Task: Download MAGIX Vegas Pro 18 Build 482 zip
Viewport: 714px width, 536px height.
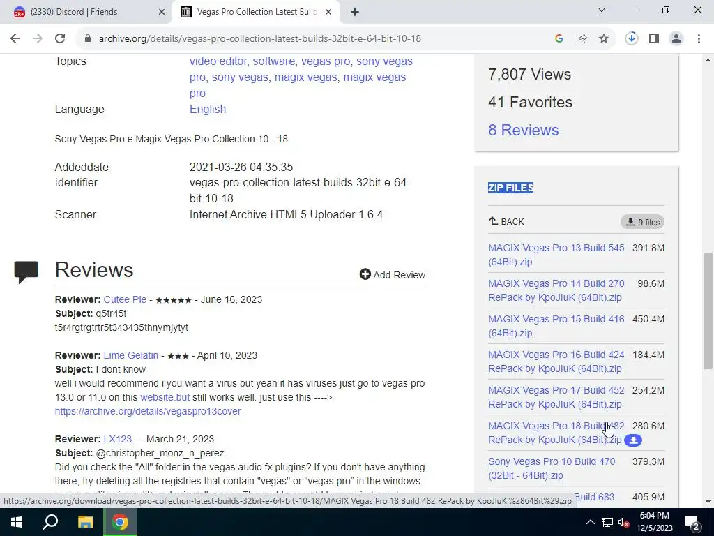Action: 556,433
